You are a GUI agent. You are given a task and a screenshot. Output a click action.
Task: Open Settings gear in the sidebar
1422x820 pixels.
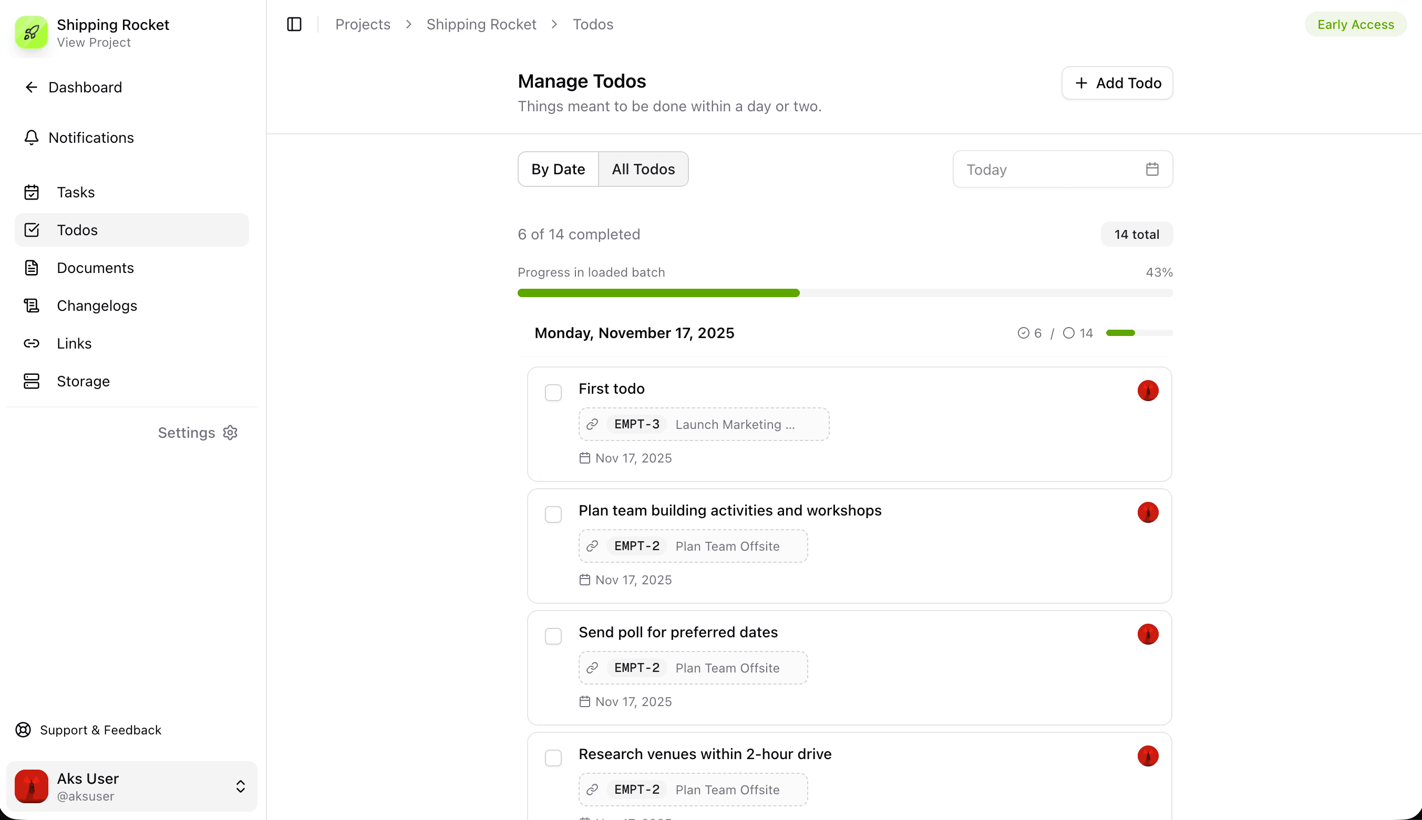coord(230,433)
